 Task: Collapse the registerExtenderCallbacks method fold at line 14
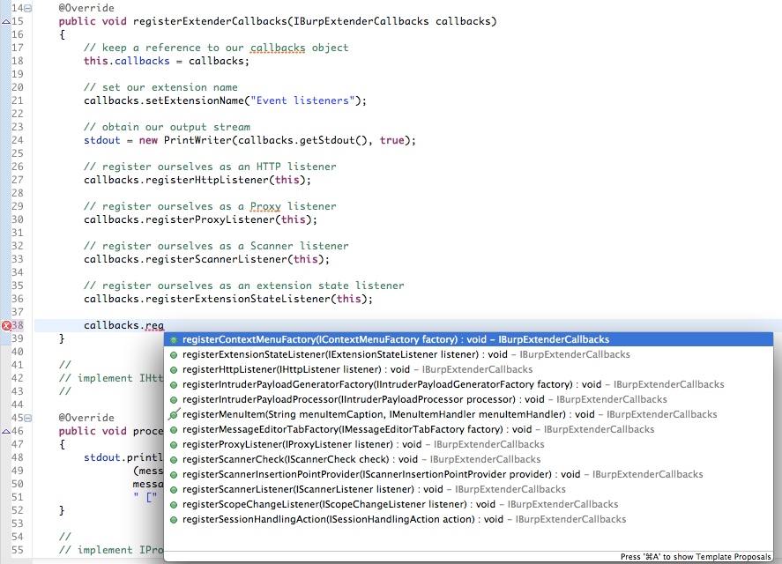[29, 8]
